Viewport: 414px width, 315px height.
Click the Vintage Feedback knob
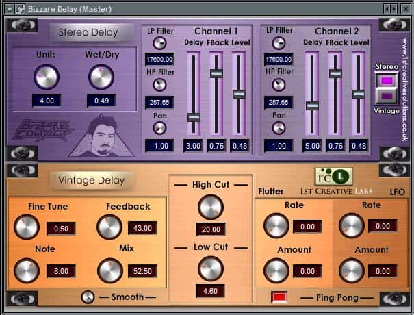pyautogui.click(x=109, y=227)
